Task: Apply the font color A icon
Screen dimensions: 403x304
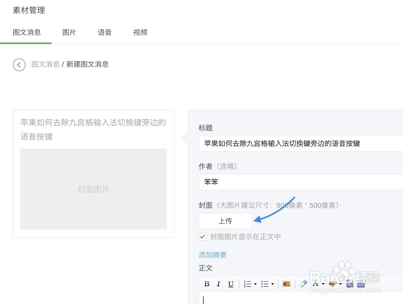Action: (x=315, y=284)
